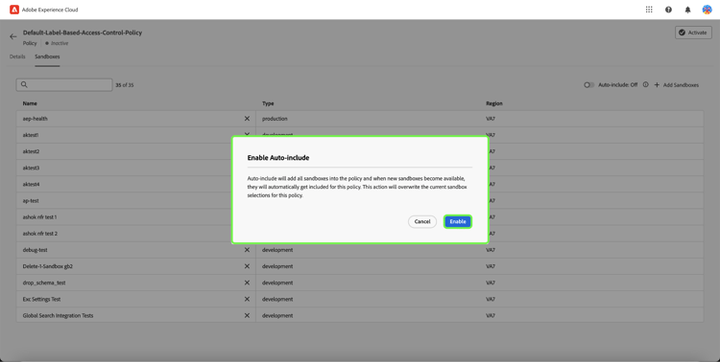
Task: Select the aktest2 sandbox name
Action: 31,151
